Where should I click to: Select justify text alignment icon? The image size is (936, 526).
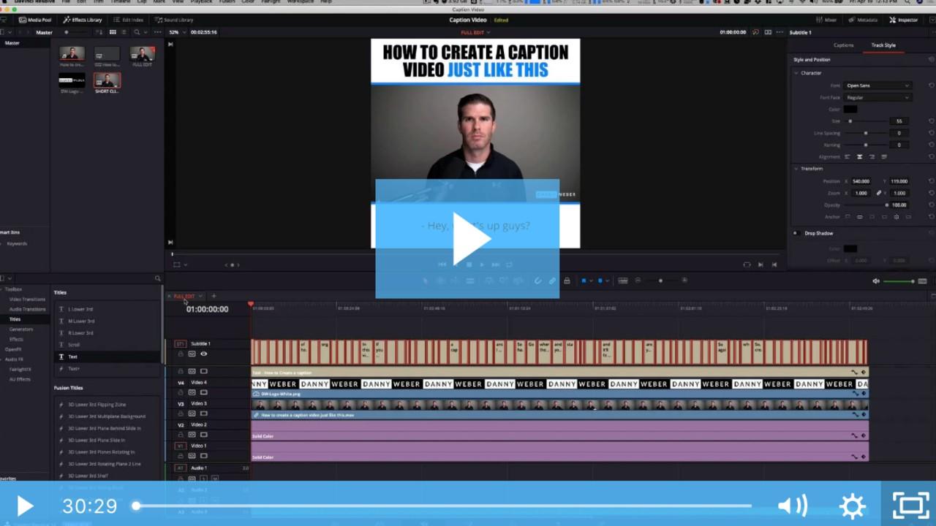[884, 156]
